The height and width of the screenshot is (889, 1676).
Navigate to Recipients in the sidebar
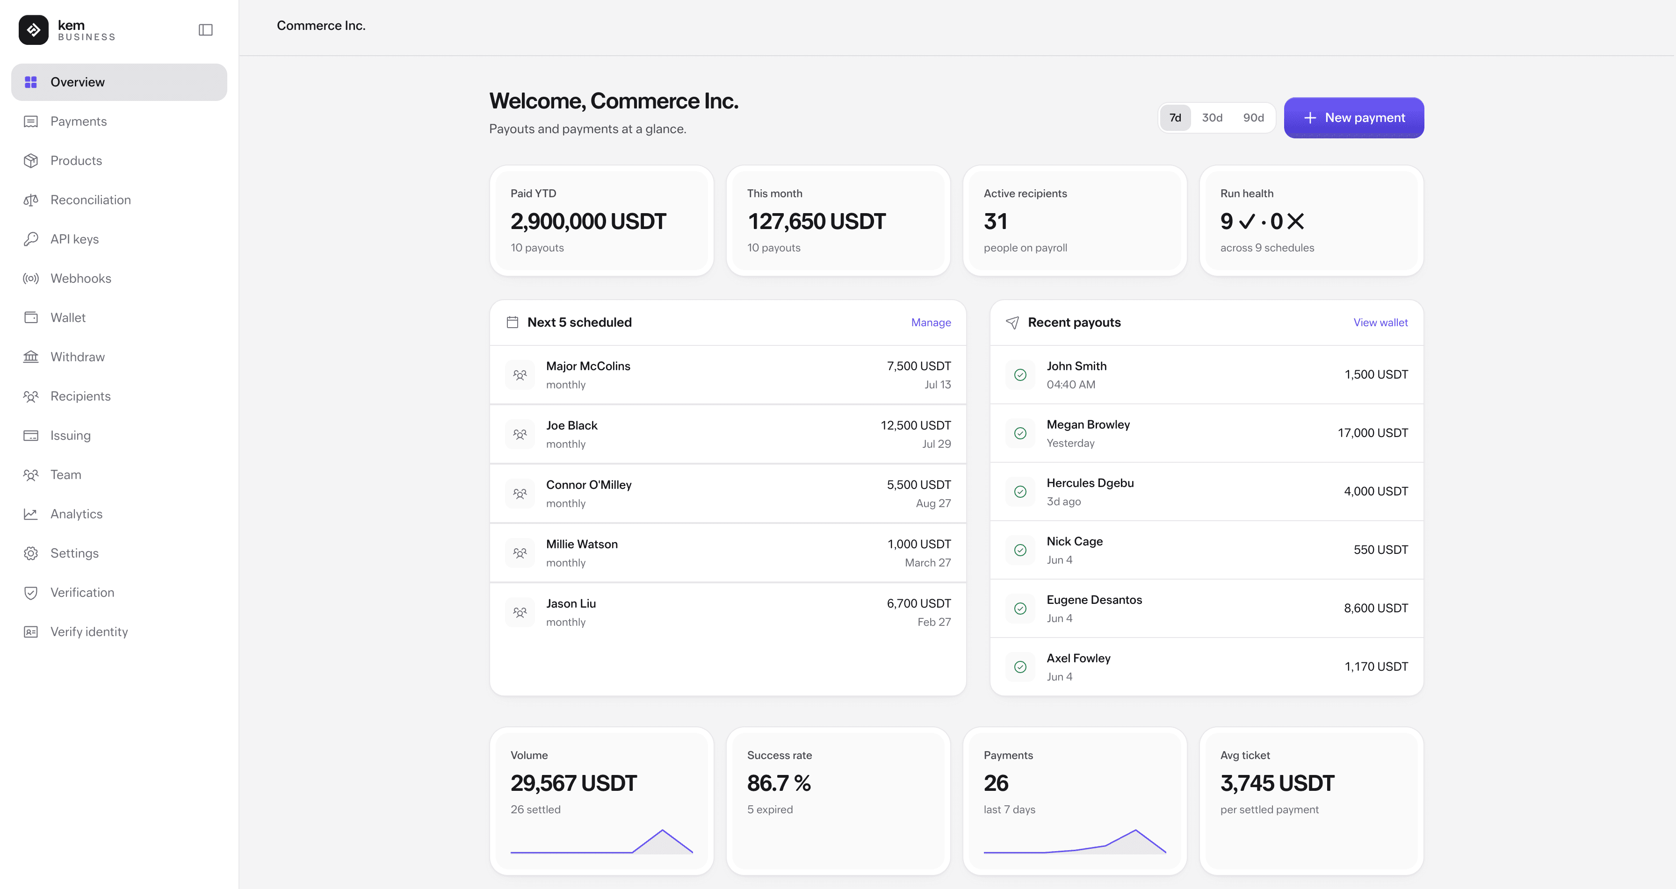[119, 396]
